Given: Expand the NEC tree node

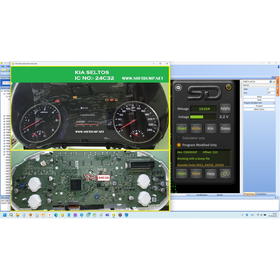Looking at the screenshot, I should tap(4, 141).
